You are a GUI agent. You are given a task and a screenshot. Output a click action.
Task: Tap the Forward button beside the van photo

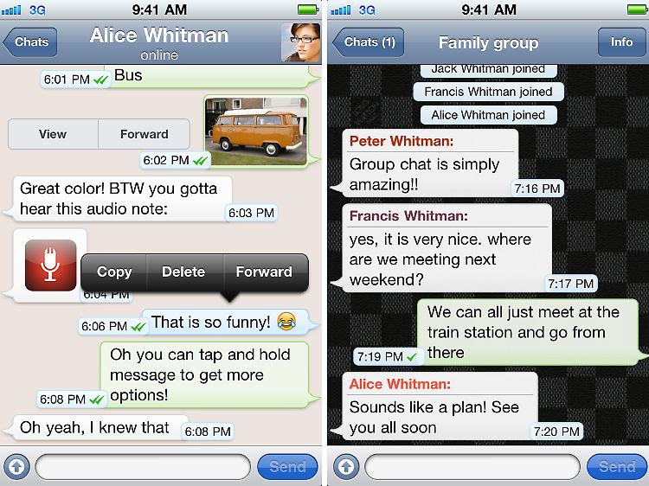pos(144,134)
